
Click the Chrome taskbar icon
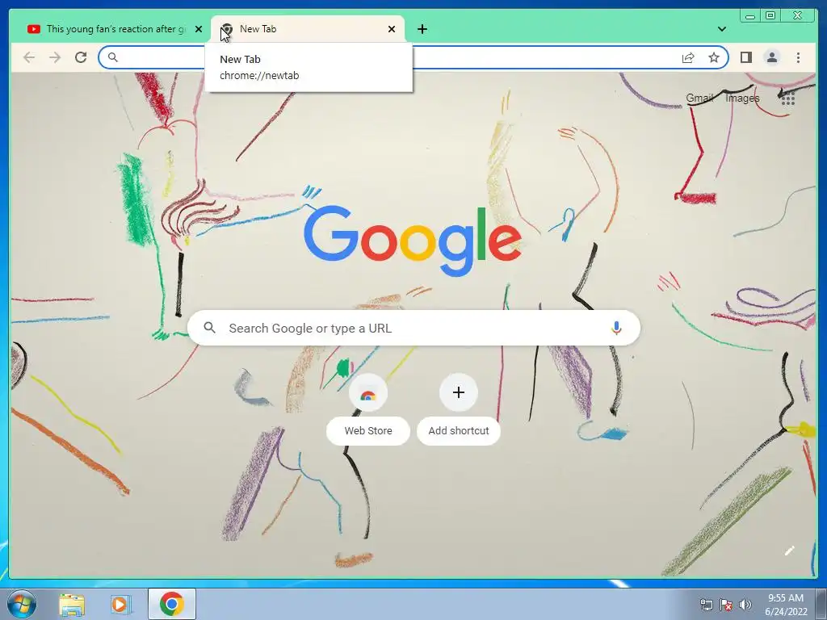[172, 604]
